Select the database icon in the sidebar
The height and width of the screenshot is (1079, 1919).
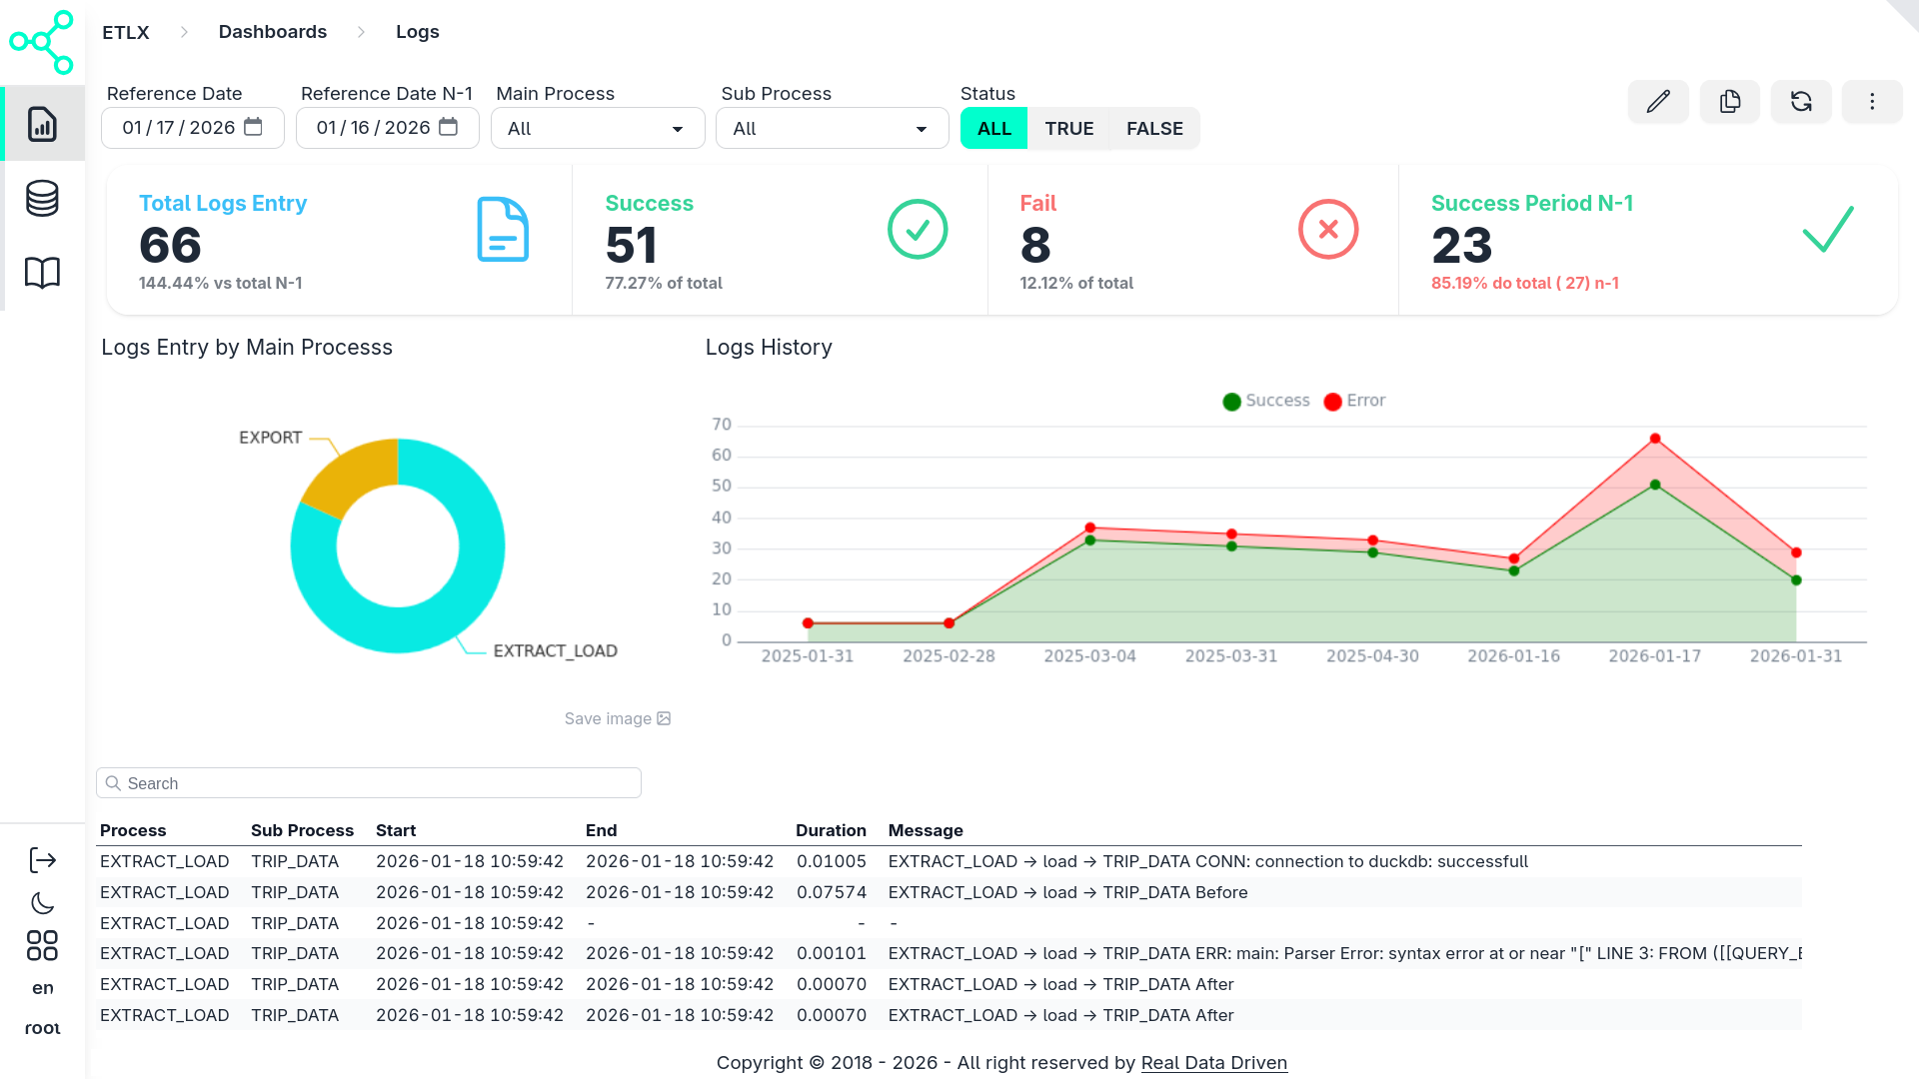42,198
